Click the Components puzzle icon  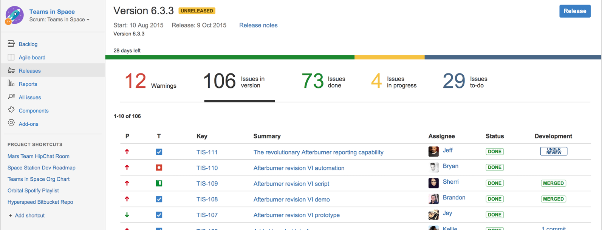(11, 110)
